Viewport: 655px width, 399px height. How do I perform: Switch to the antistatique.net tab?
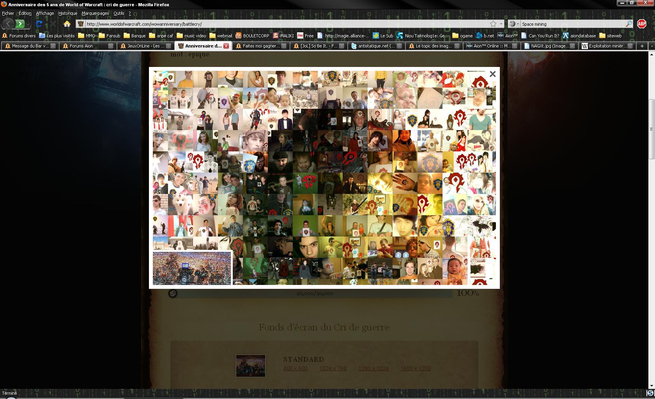(x=376, y=46)
